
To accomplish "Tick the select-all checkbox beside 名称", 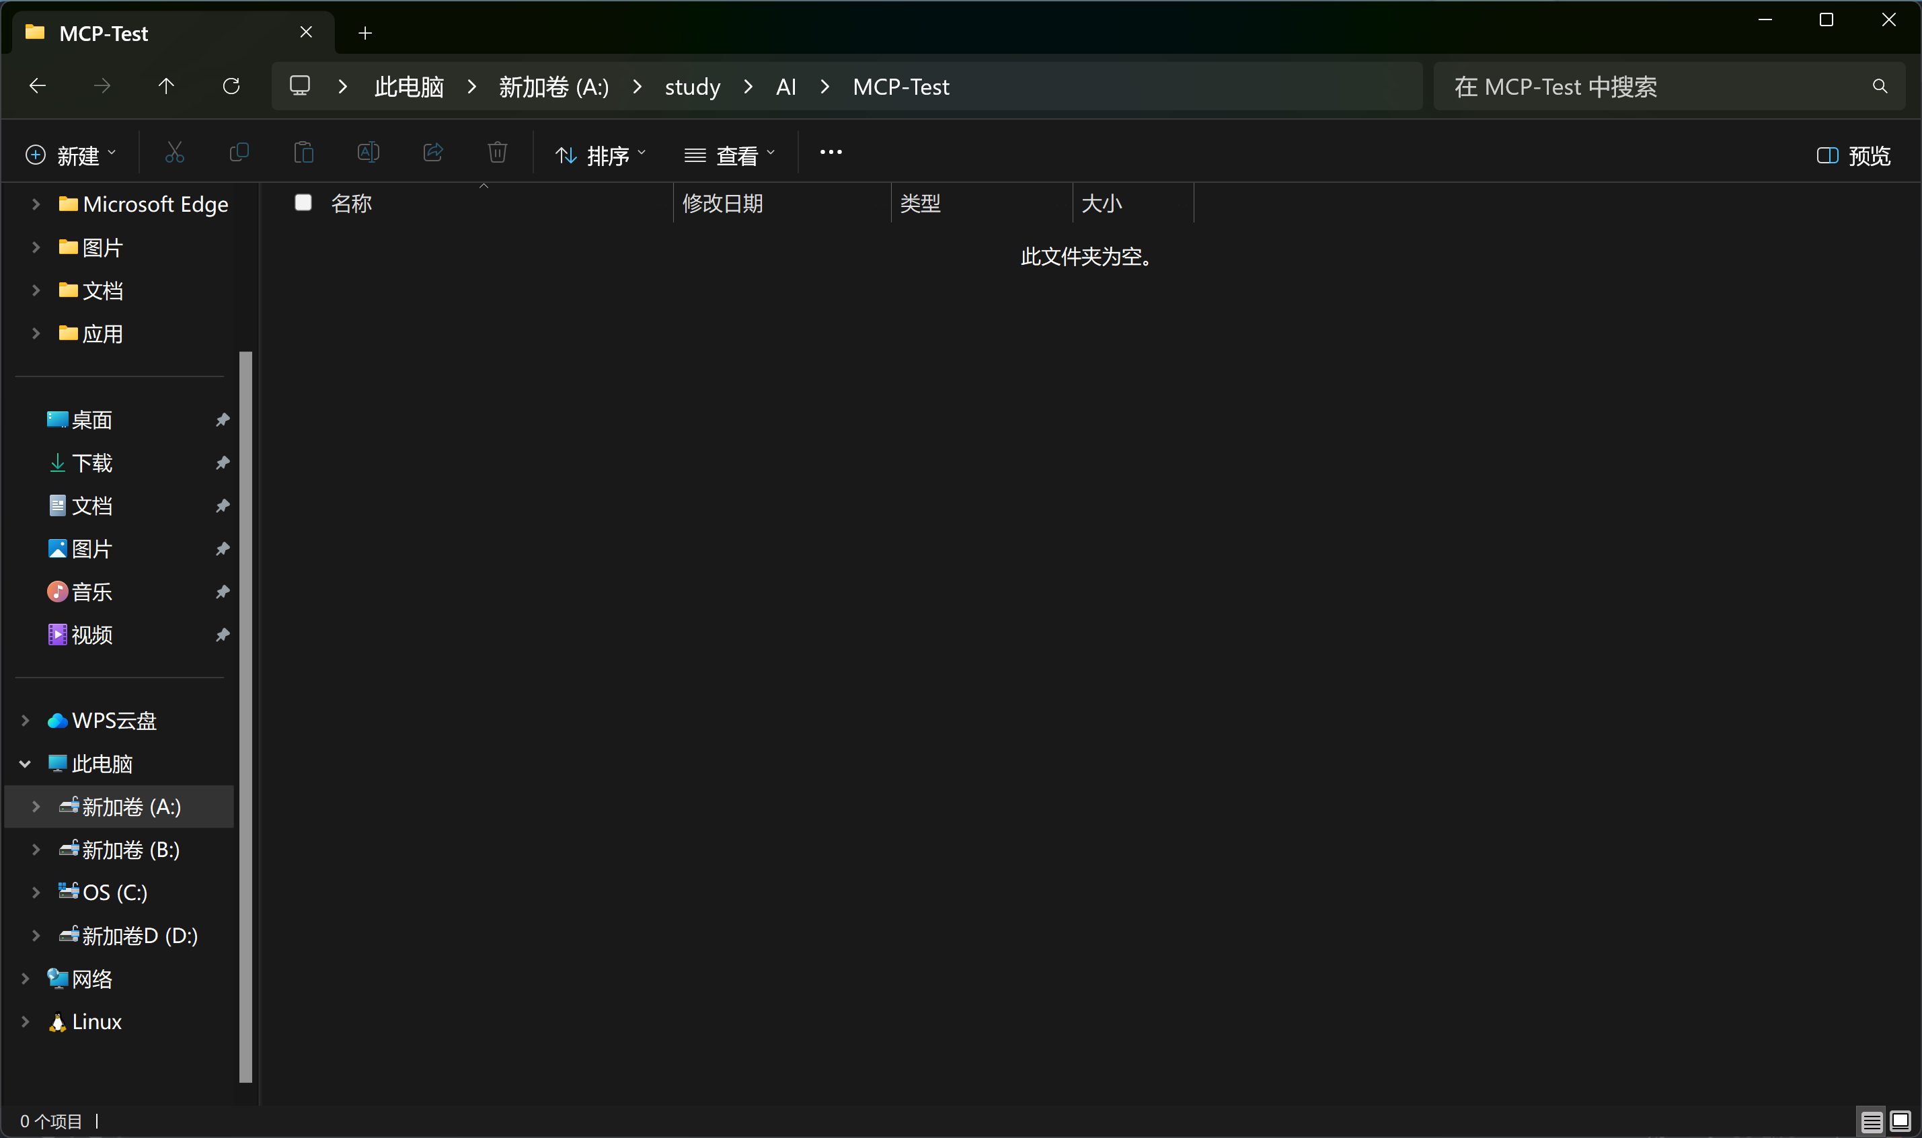I will (x=303, y=202).
